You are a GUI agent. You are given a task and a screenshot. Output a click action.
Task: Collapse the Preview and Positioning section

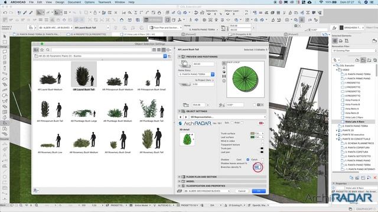point(180,57)
